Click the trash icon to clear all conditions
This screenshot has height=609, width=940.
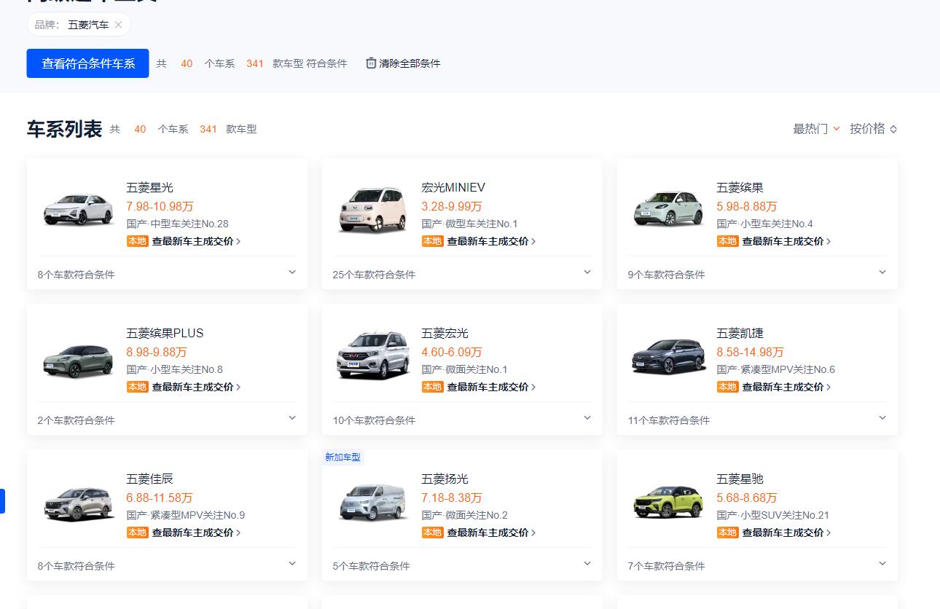coord(371,63)
